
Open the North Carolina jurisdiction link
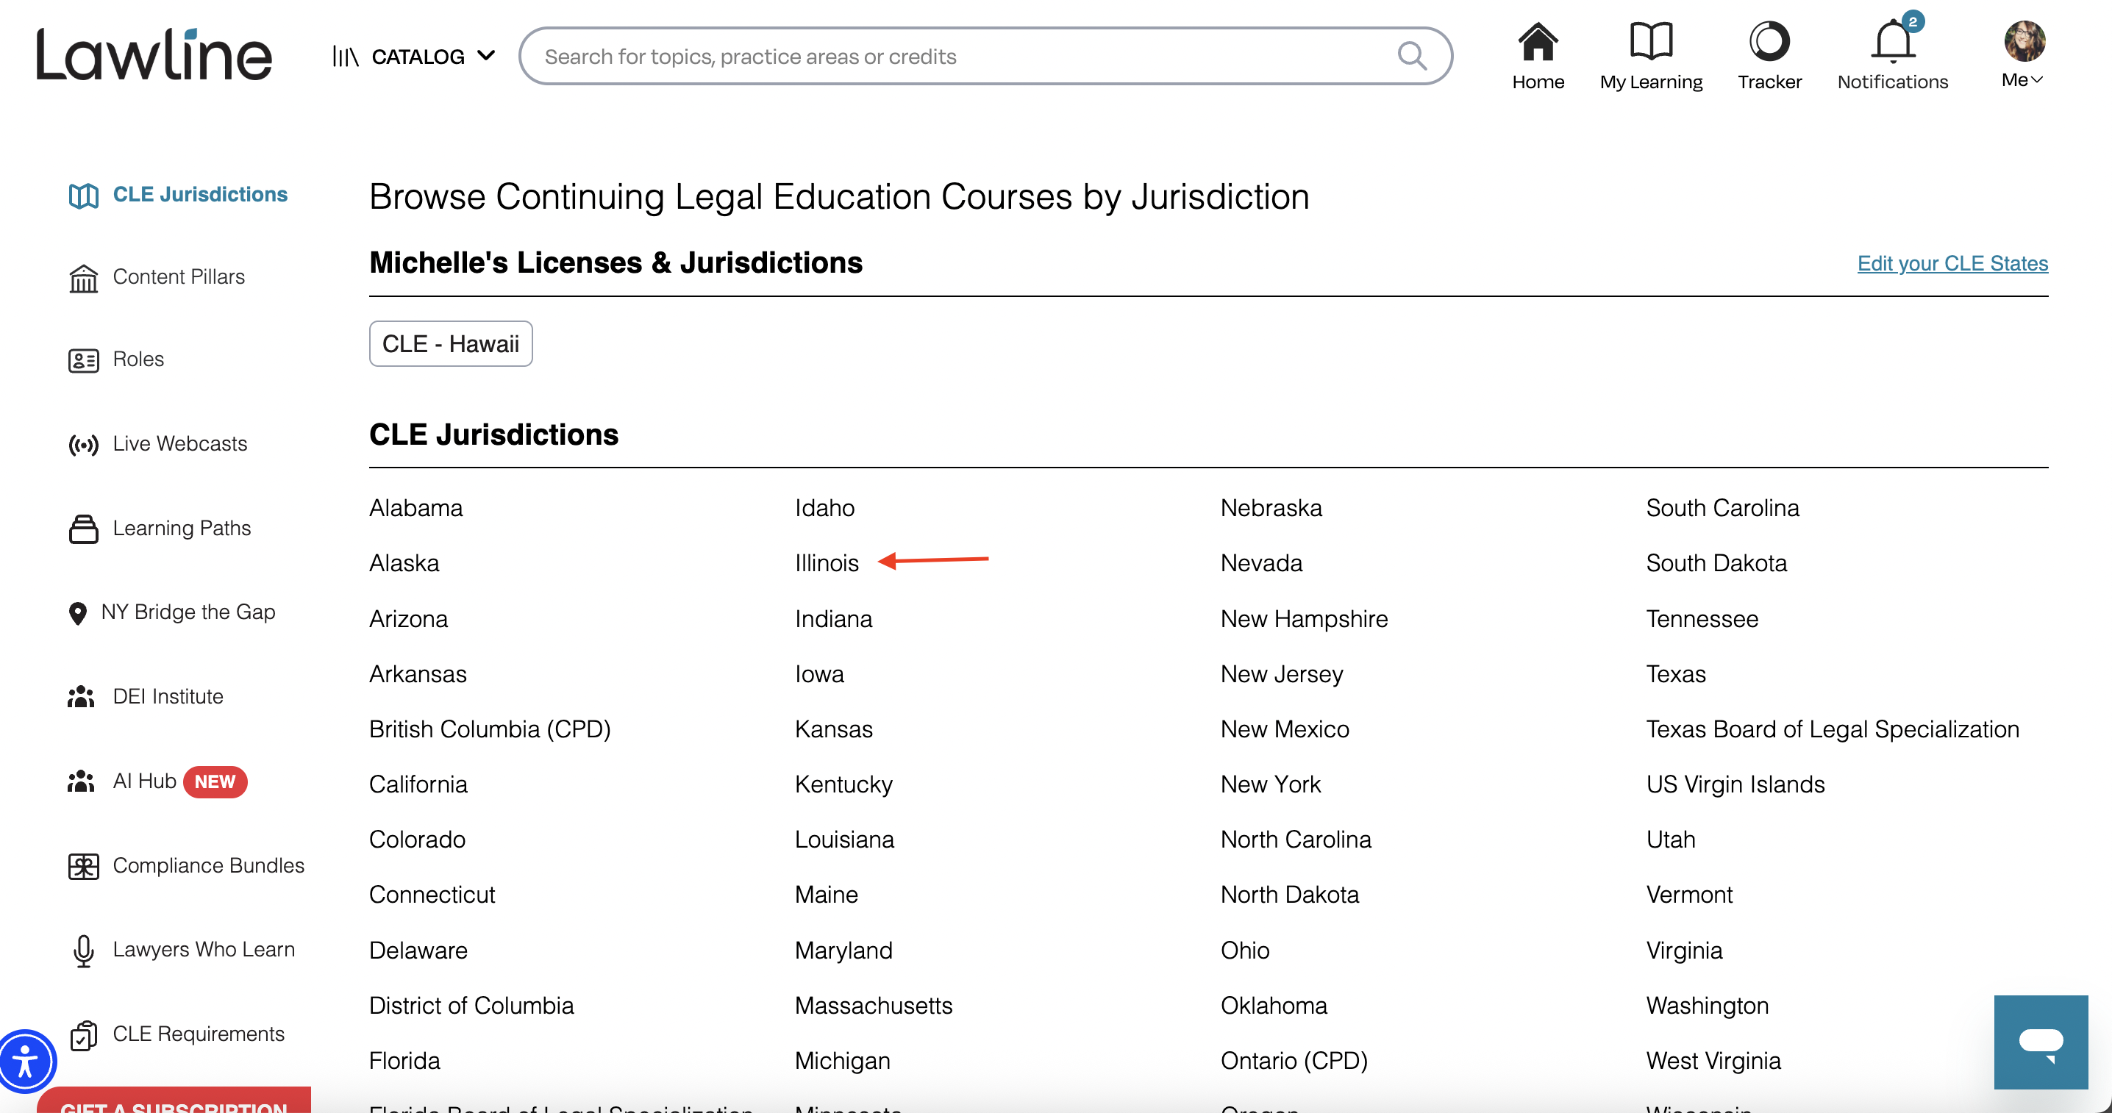tap(1296, 840)
